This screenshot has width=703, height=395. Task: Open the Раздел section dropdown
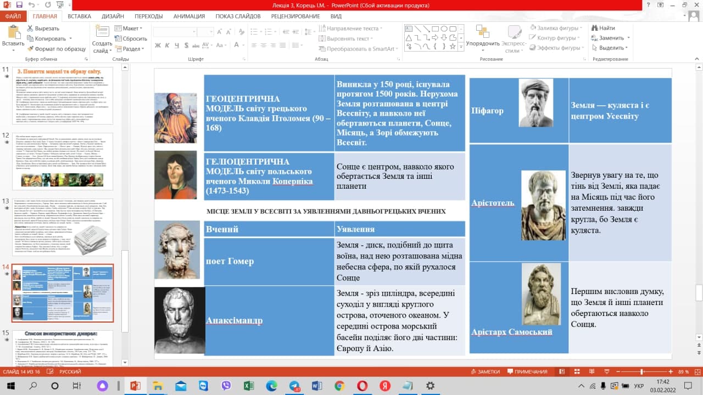pos(130,49)
